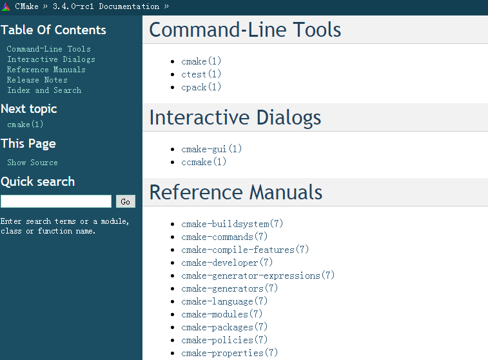Open ctest(1) manual link
Viewport: 488px width, 360px height.
click(201, 74)
